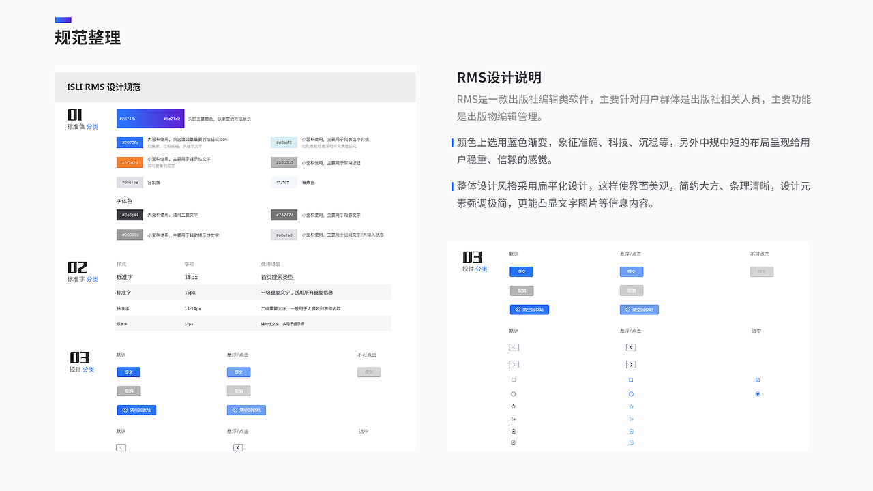873x491 pixels.
Task: Click the RMS设计说明 heading
Action: pyautogui.click(x=499, y=78)
